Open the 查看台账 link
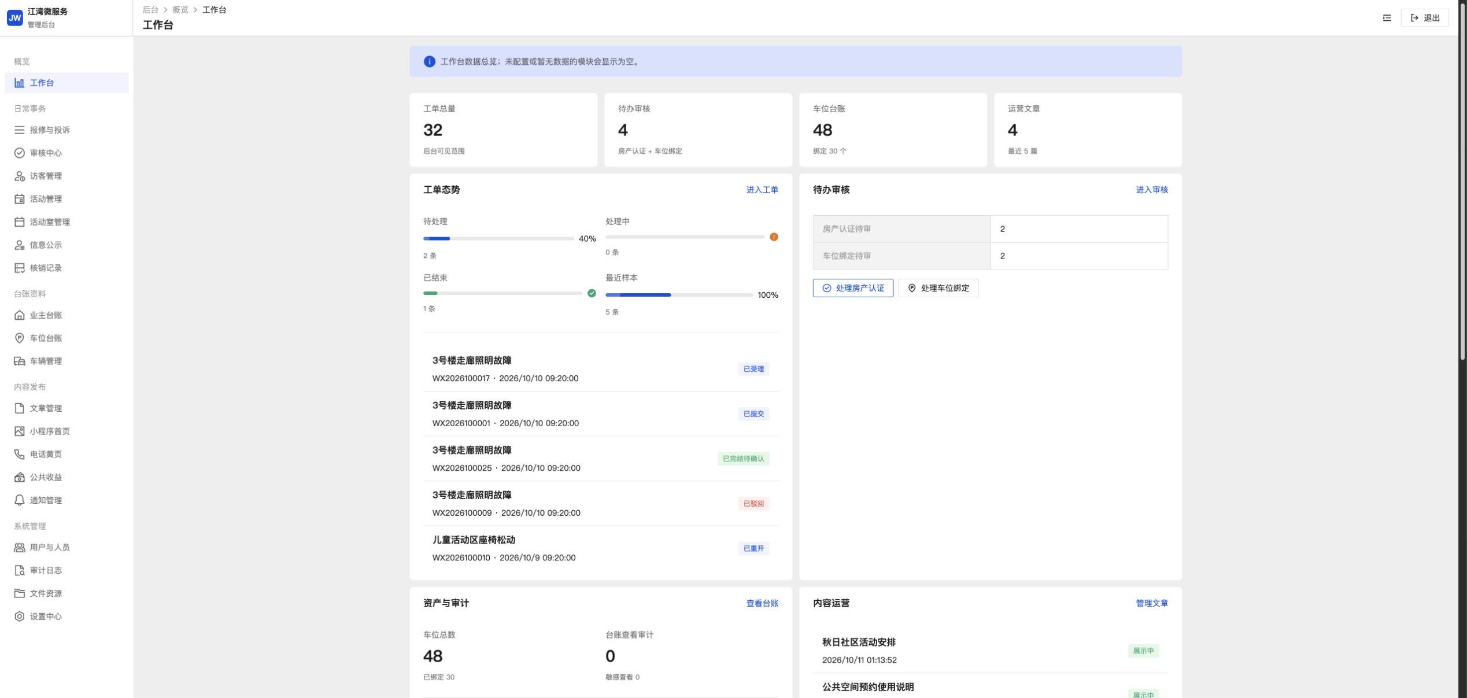 click(762, 603)
